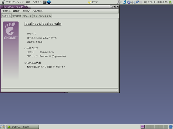Viewport: 173px width, 129px height.
Task: Maximize the システム・モニタ window
Action: 114,7
